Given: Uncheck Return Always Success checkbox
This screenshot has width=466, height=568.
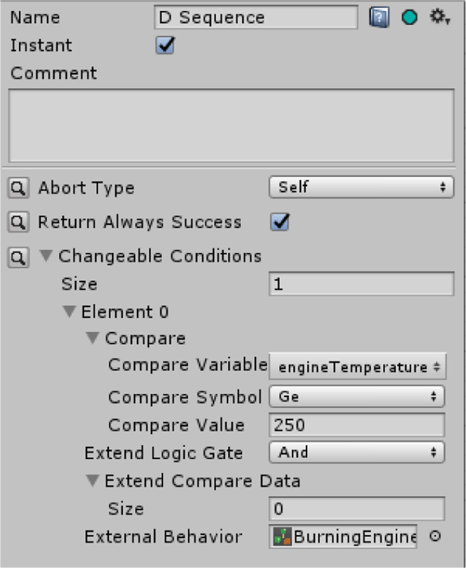Looking at the screenshot, I should [x=280, y=222].
